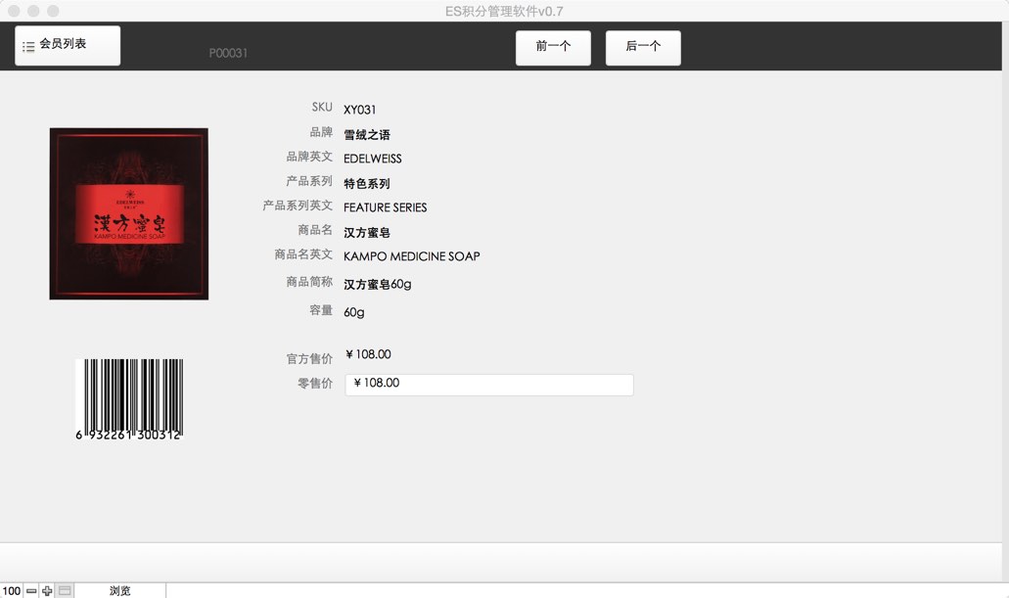Select KAMPO MEDICINE SOAP text
The image size is (1009, 598).
[x=412, y=256]
